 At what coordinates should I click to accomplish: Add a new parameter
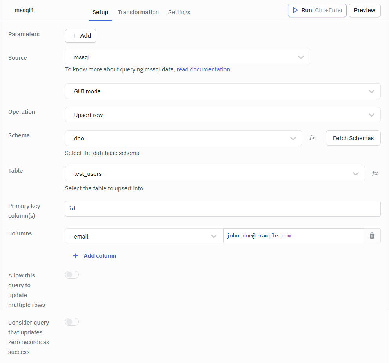pos(81,36)
